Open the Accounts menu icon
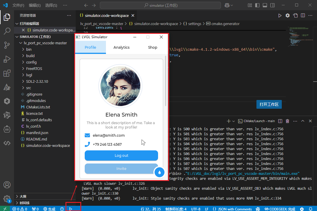 pyautogui.click(x=7, y=185)
